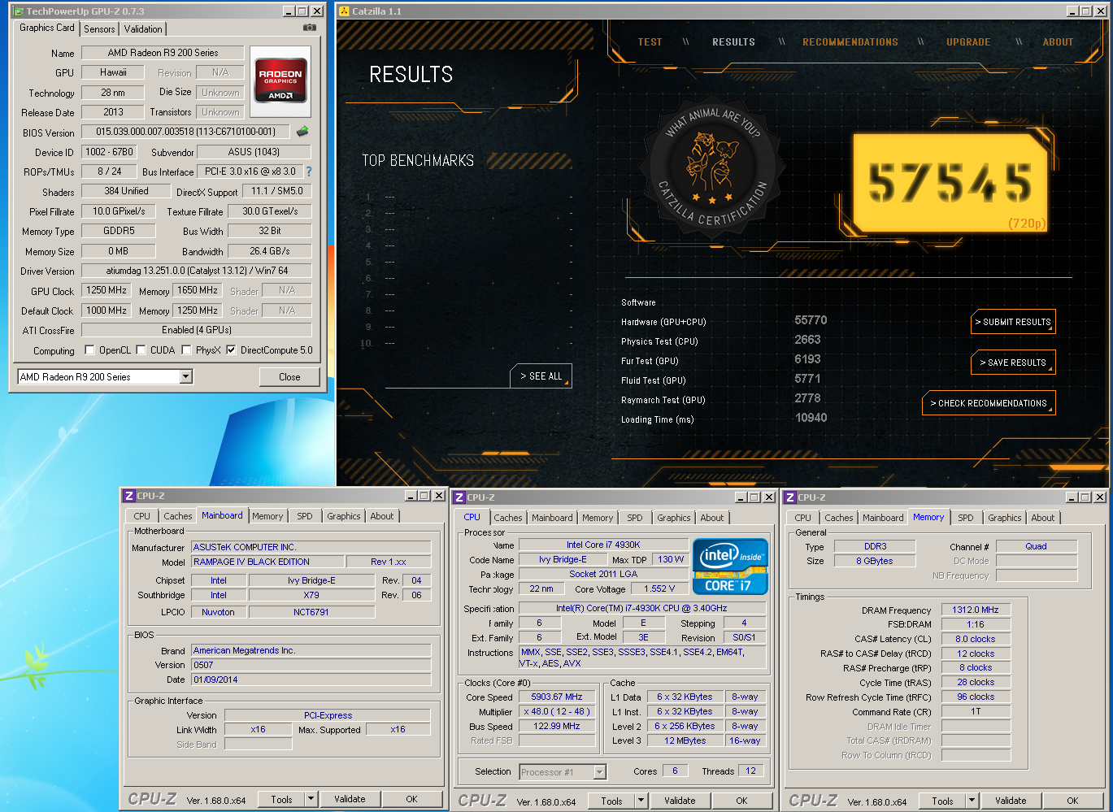Click the DRAM Frequency 1312.0 MHz value
Viewport: 1113px width, 812px height.
976,610
